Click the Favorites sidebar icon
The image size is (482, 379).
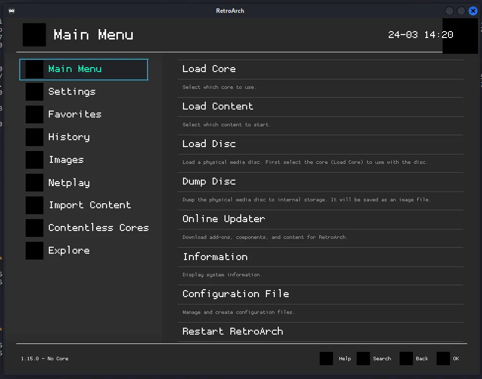(x=35, y=114)
